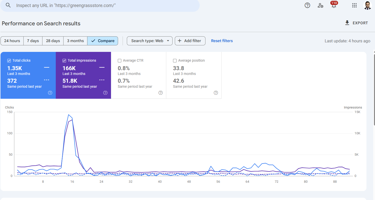Click the Impressions axis label

353,108
